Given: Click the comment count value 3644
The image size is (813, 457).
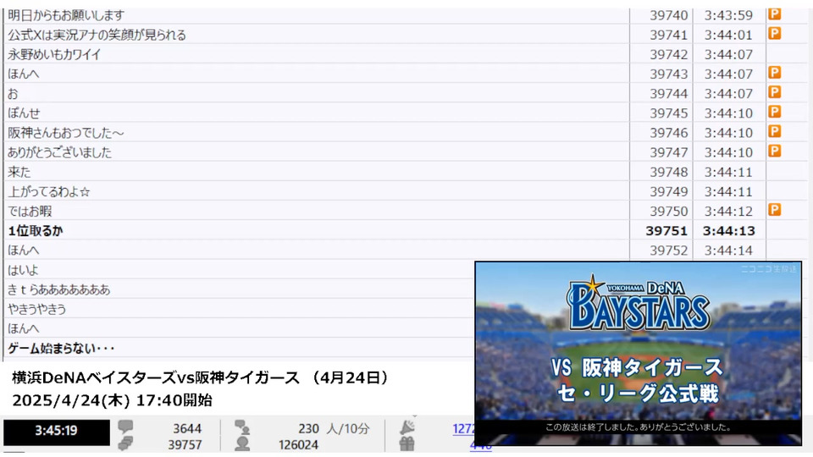Looking at the screenshot, I should point(187,428).
